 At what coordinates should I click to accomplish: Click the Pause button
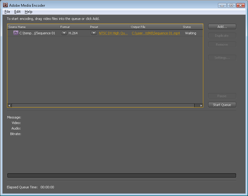[x=222, y=96]
